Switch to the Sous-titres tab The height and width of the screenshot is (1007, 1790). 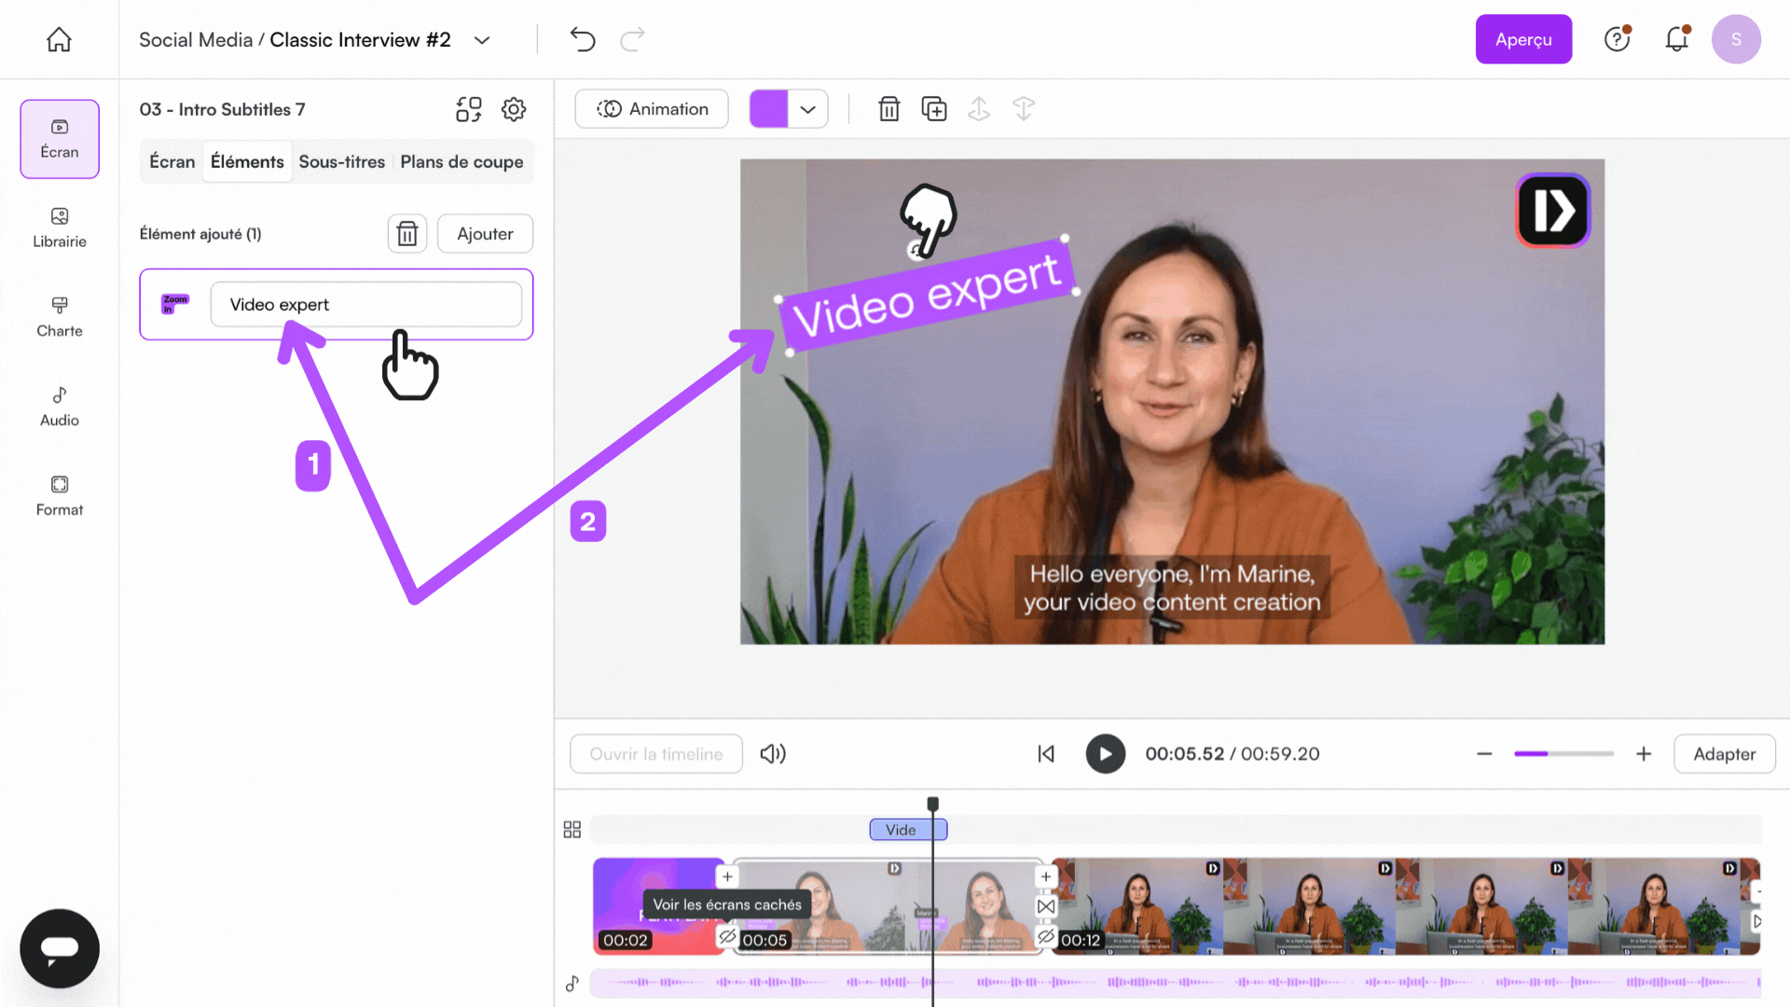point(341,161)
